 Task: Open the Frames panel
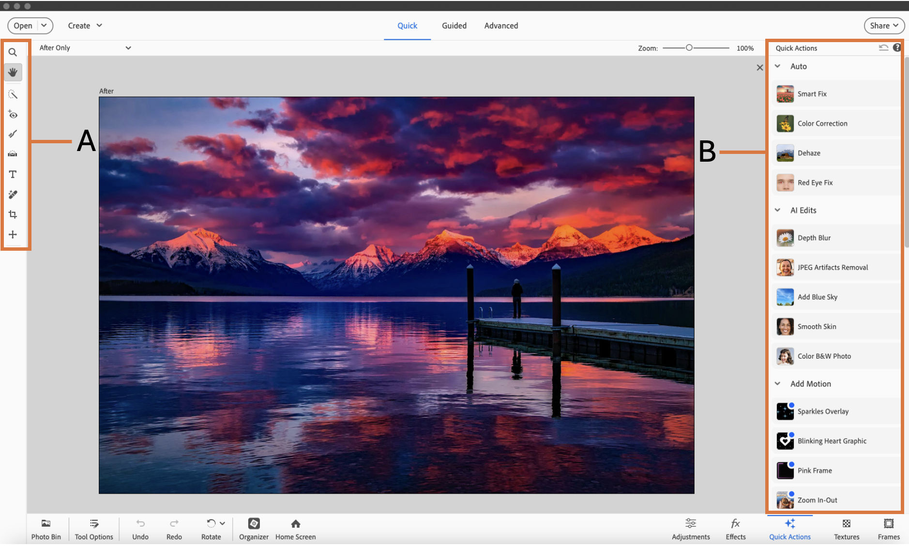[889, 530]
